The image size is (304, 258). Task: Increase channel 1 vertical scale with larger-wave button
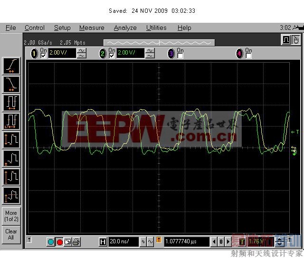pos(82,51)
